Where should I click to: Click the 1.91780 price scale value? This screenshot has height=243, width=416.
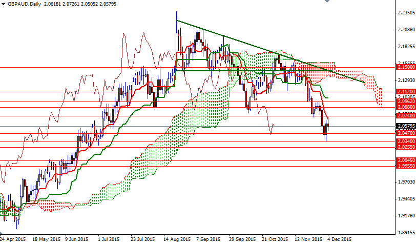[406, 216]
